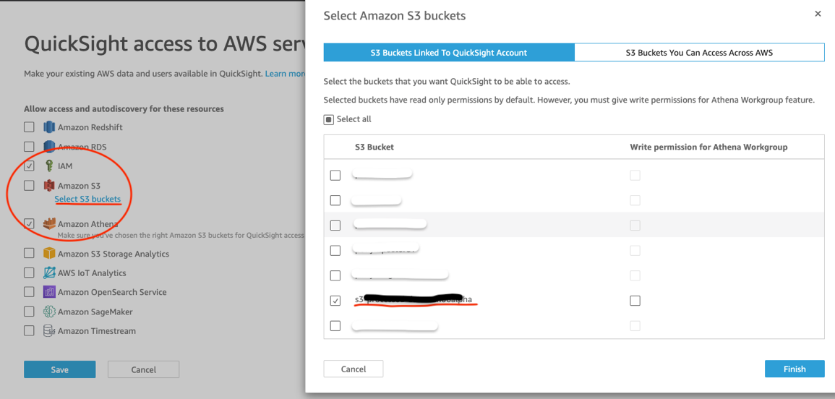Click the Select Amazon S3 buckets title
Screen dimensions: 835x399
point(395,16)
